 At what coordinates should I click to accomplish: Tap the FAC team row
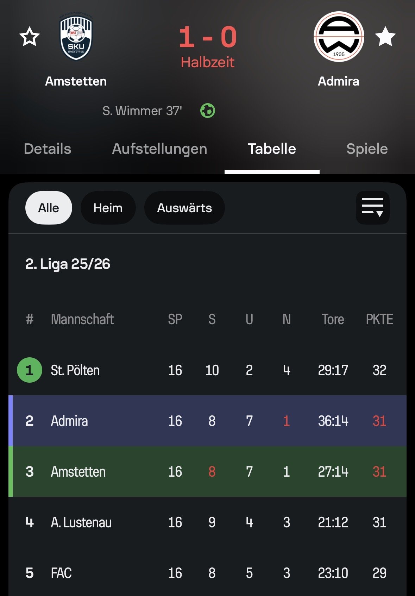[62, 573]
